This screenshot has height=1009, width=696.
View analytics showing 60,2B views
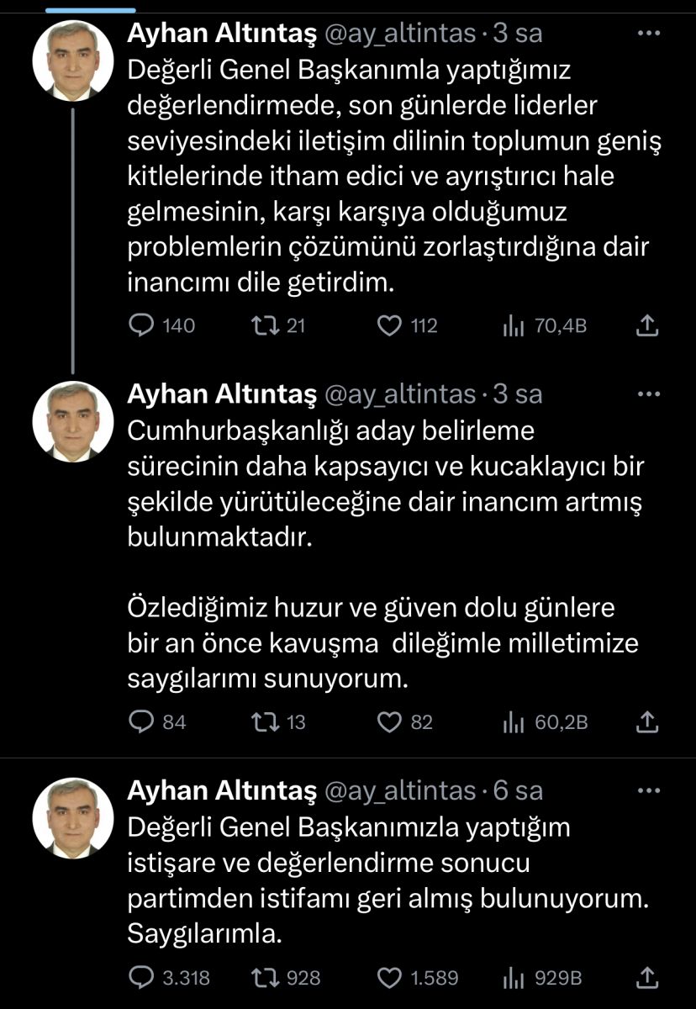pyautogui.click(x=514, y=722)
